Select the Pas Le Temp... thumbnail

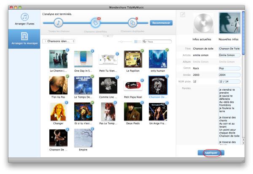click(x=108, y=112)
